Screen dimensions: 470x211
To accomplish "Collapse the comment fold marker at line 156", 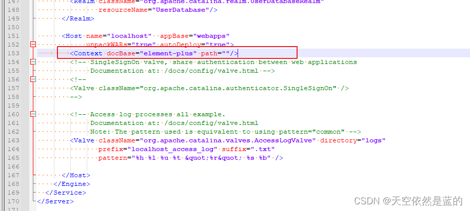I will click(x=33, y=79).
